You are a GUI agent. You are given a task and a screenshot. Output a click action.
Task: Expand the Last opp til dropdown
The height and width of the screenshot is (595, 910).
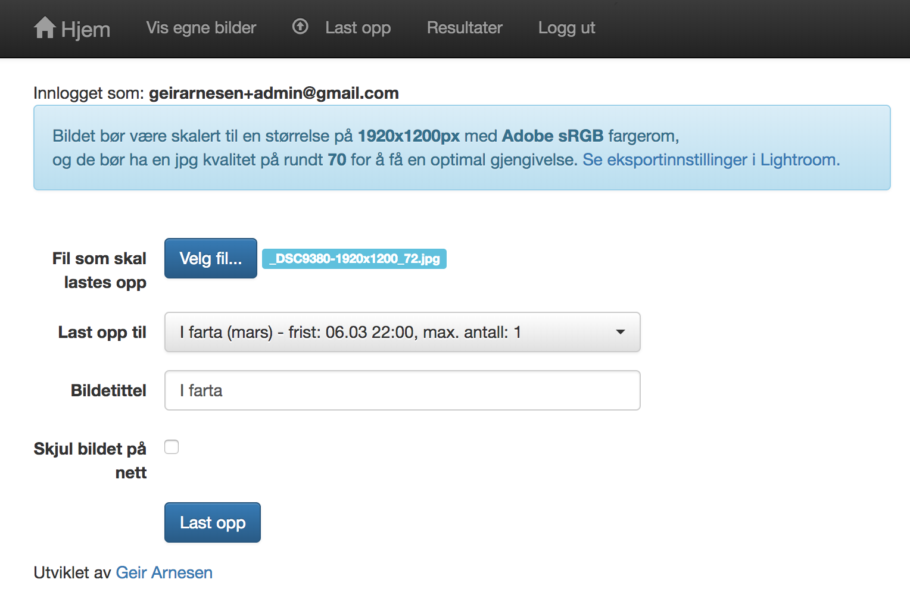point(403,332)
